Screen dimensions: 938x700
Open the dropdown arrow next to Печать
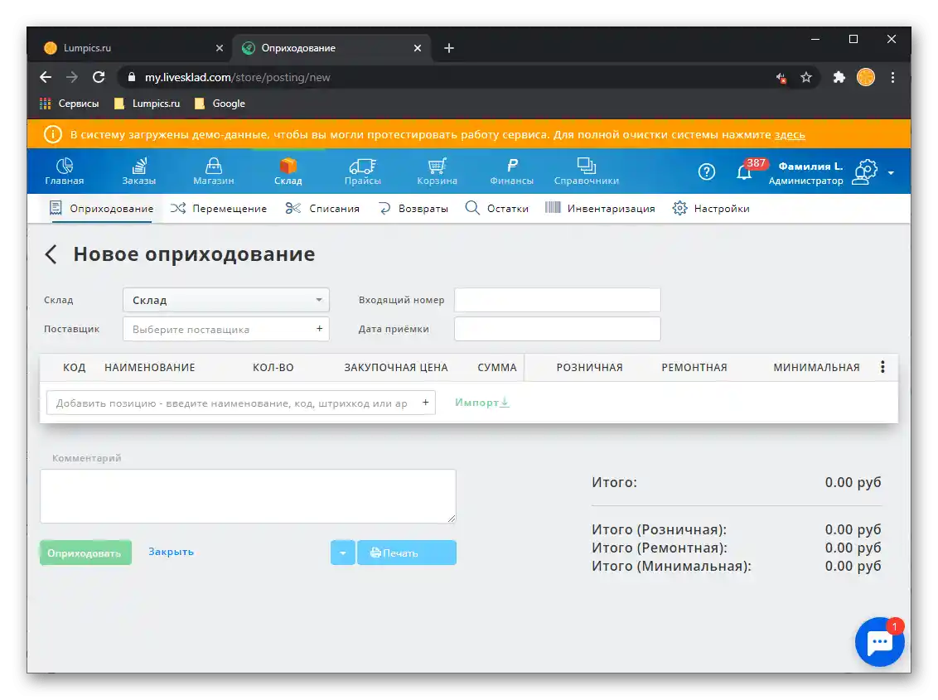click(342, 553)
